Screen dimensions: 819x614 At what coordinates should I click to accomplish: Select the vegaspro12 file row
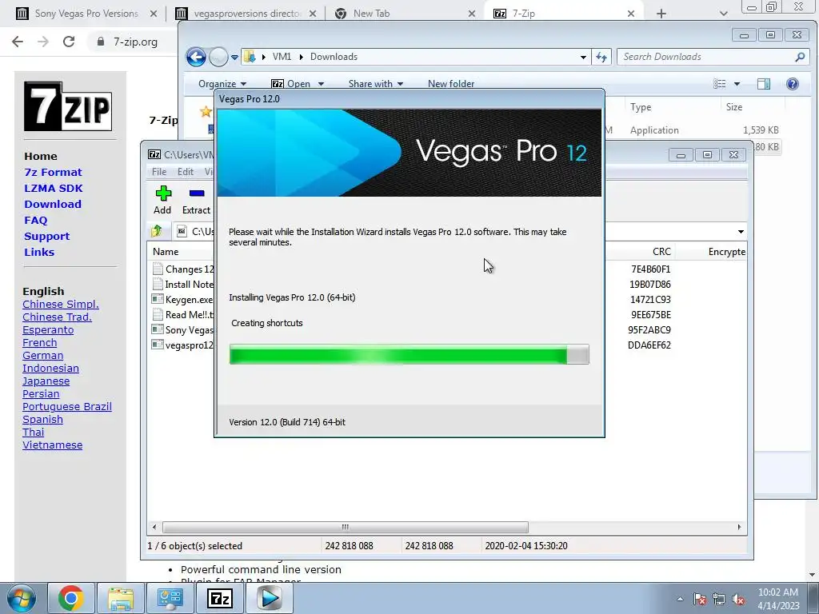pos(183,345)
